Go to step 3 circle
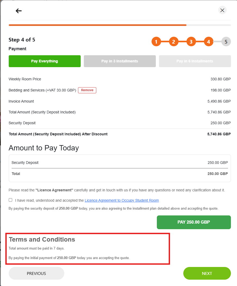 (191, 41)
